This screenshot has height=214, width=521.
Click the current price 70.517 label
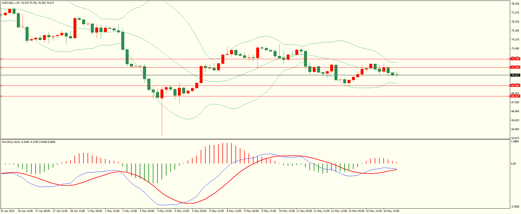[515, 75]
